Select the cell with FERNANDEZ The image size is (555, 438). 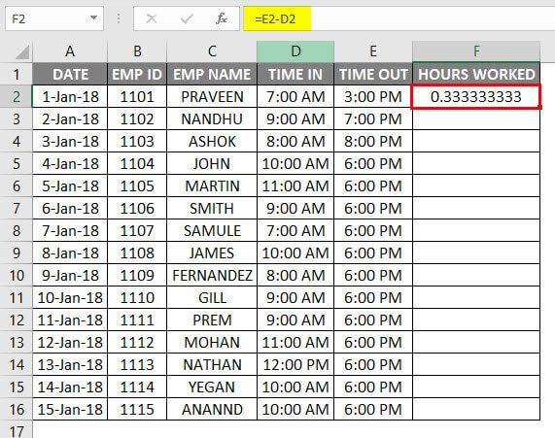click(212, 275)
